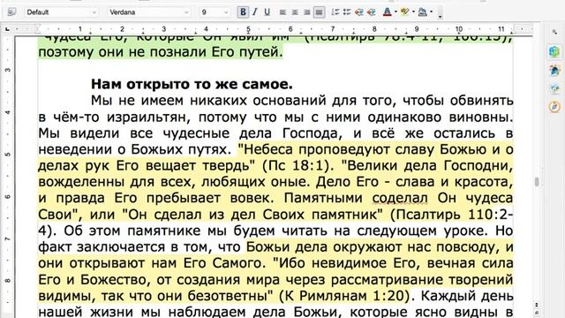Open the sidebar Gallery deck
The image size is (565, 318).
[x=554, y=88]
